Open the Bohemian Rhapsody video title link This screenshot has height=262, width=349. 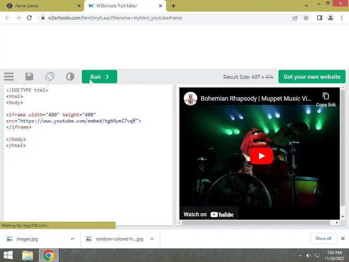pos(256,99)
